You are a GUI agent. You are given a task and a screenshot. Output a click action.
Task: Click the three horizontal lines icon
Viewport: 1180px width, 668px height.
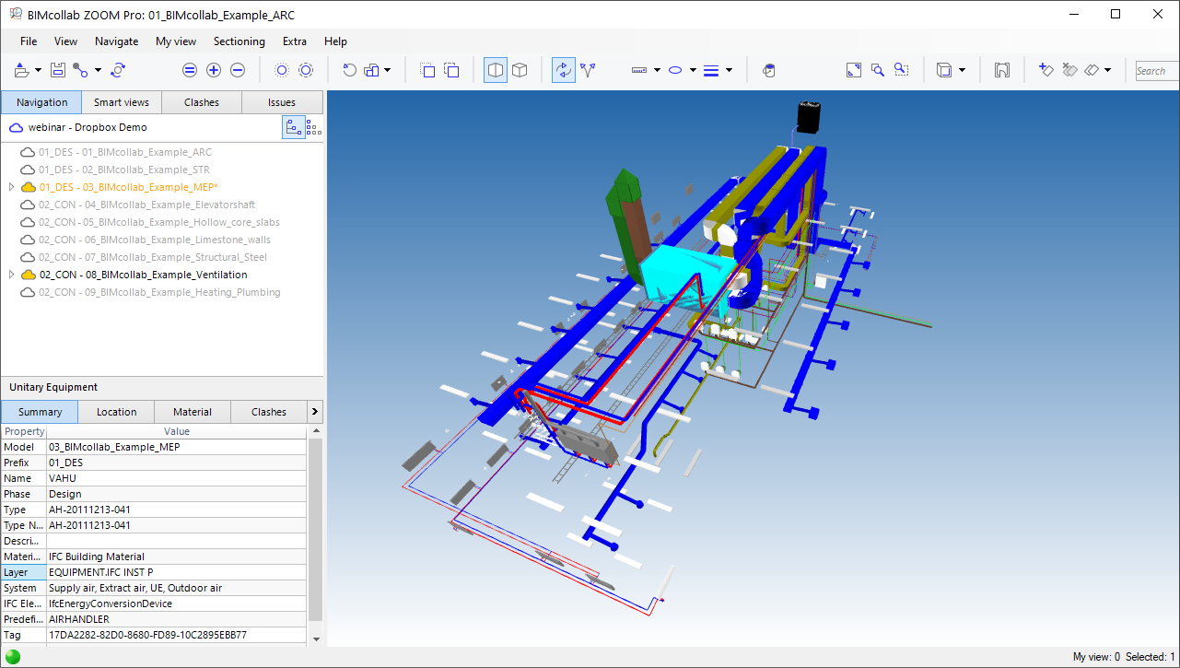(710, 70)
